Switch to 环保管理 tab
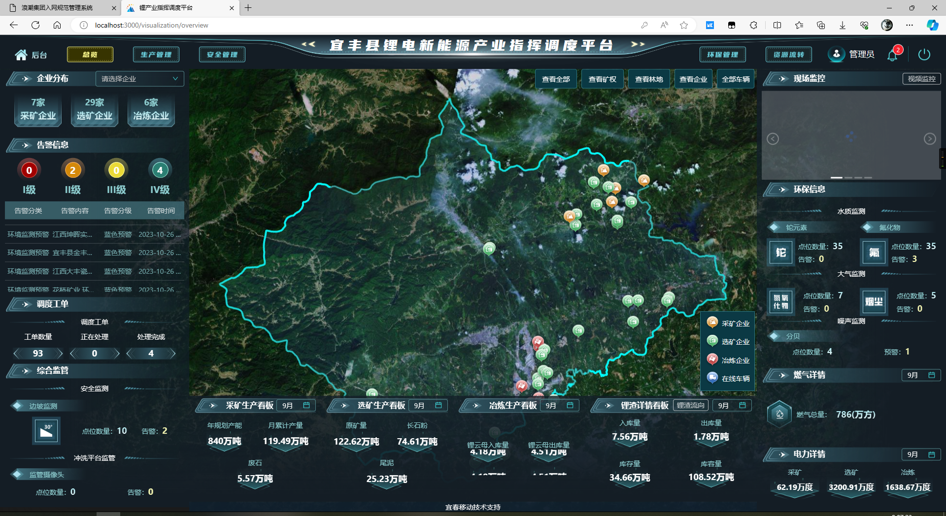The width and height of the screenshot is (946, 516). click(x=723, y=55)
